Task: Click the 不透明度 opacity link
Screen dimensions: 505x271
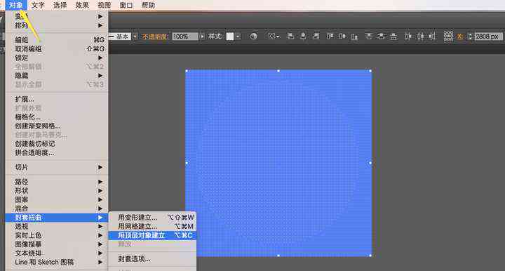Action: pyautogui.click(x=154, y=37)
